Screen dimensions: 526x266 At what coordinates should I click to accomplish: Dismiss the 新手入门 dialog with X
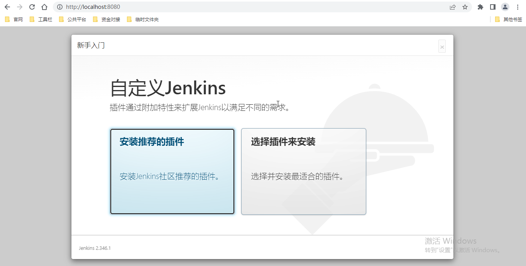pos(441,46)
